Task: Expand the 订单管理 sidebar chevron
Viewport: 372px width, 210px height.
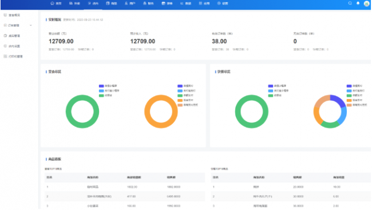Action: coord(30,25)
